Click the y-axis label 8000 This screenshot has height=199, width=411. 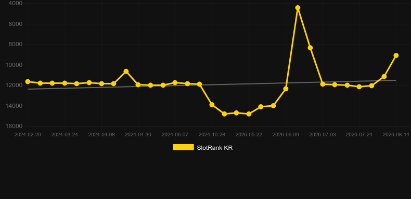pos(16,44)
